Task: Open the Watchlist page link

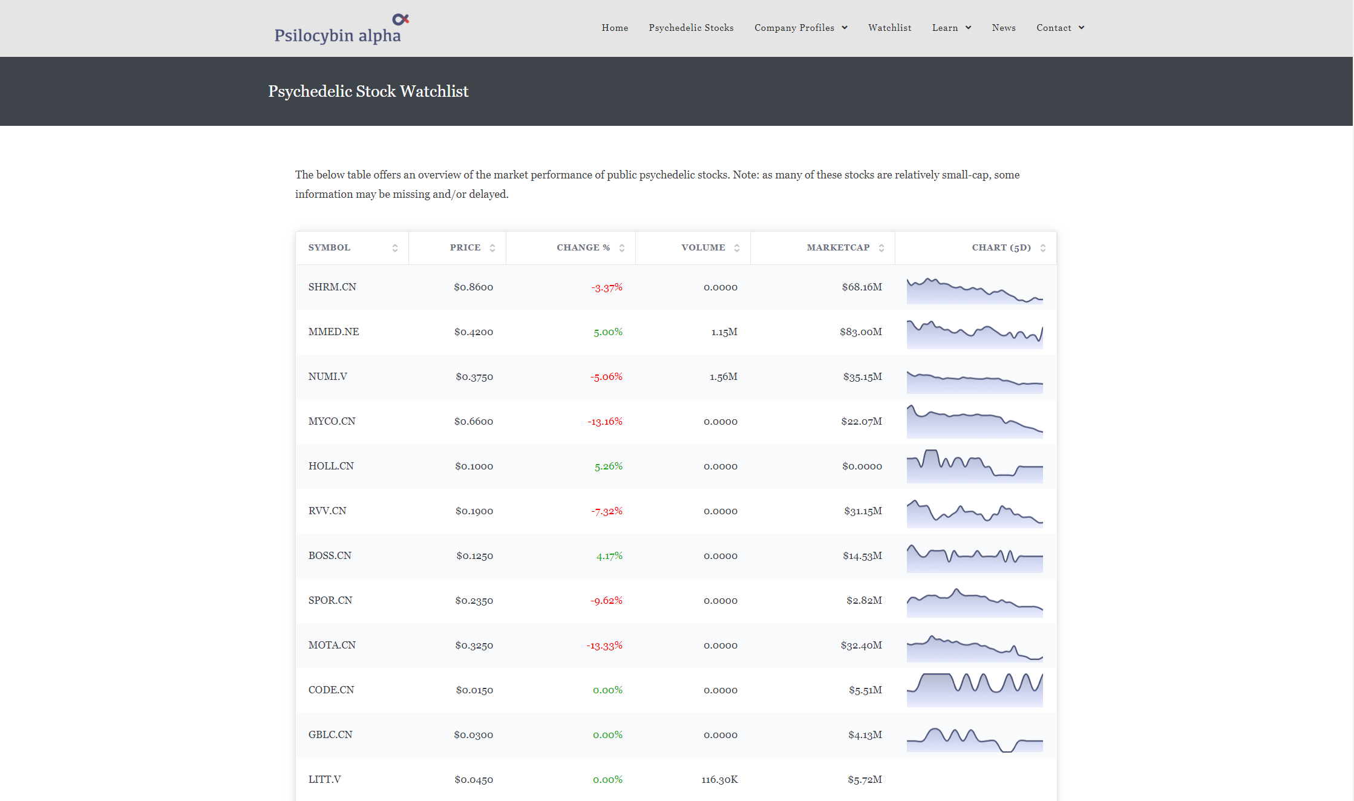Action: (889, 28)
